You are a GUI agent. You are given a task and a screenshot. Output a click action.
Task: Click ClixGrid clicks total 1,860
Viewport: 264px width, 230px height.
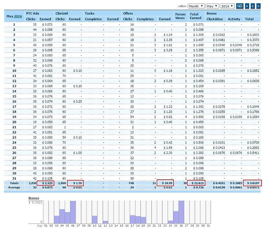62,183
